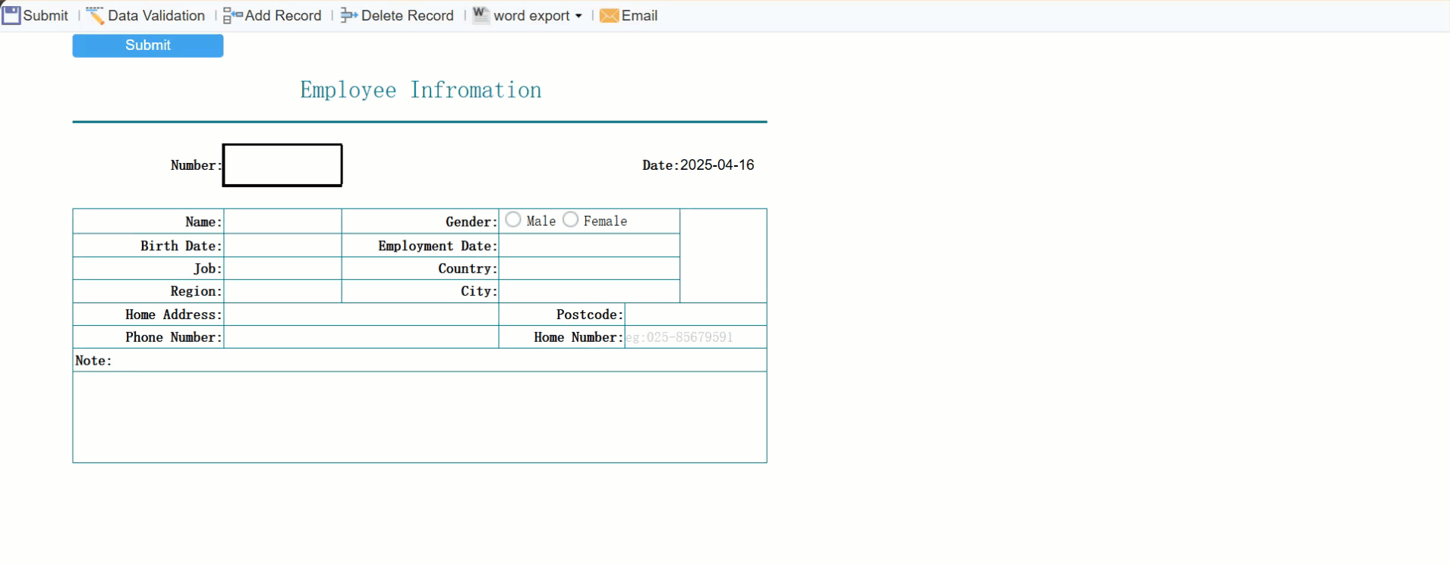The width and height of the screenshot is (1450, 564).
Task: Open the word export dropdown arrow
Action: click(578, 16)
